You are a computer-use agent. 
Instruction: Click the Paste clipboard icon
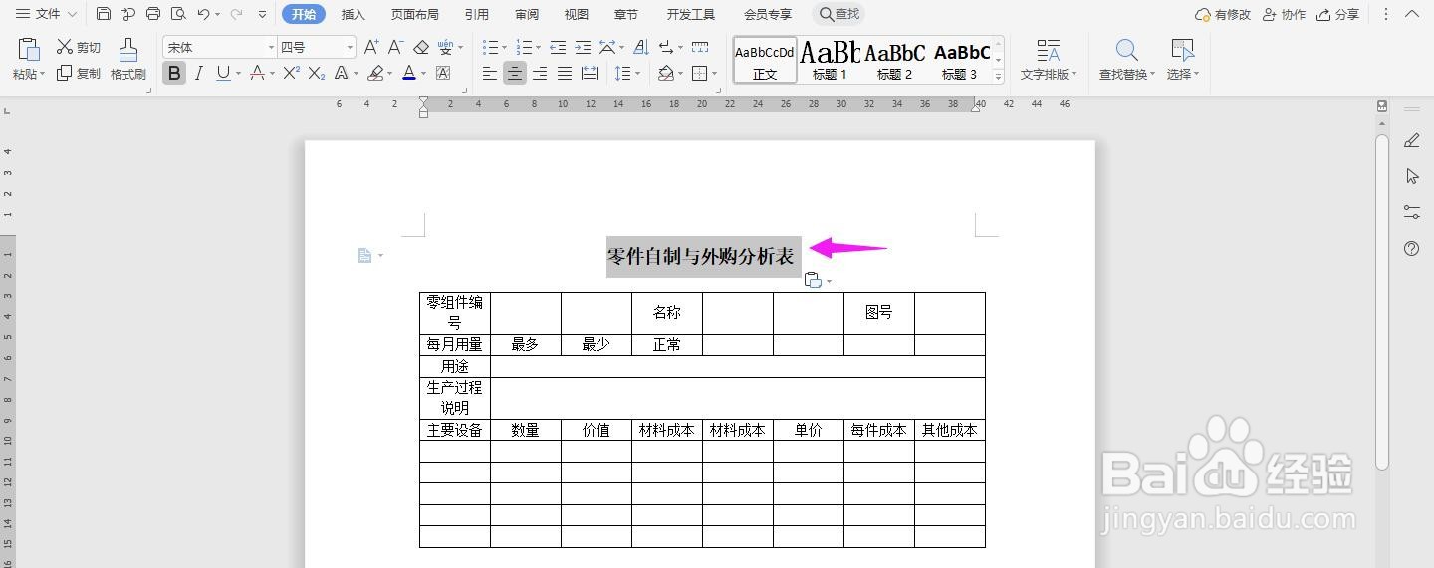[29, 50]
